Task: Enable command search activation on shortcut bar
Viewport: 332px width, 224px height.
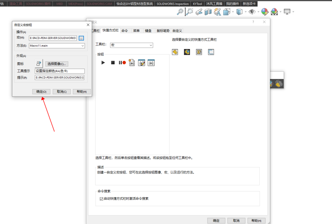Action: click(x=101, y=198)
